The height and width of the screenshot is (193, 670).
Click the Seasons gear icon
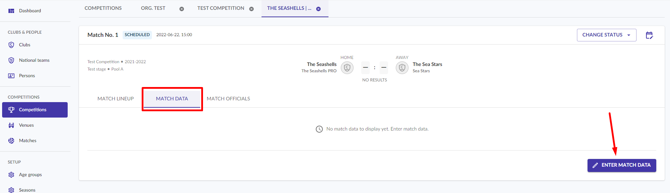click(11, 190)
